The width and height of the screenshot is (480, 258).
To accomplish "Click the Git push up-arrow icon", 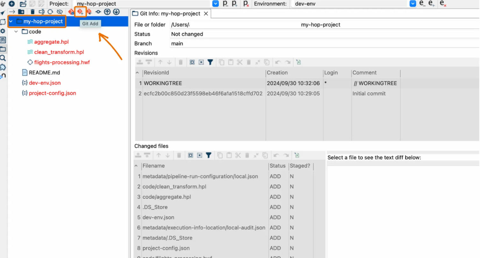I will pos(107,12).
